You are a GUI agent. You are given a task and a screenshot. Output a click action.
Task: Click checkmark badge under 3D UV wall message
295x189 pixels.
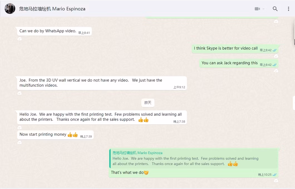pos(19,93)
